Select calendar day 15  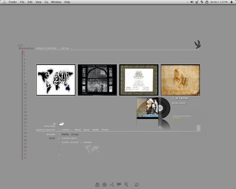click(25, 102)
